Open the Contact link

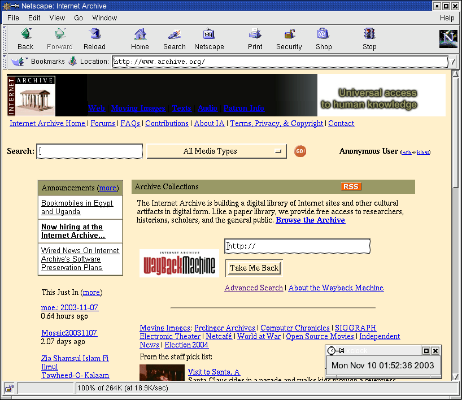coord(341,124)
